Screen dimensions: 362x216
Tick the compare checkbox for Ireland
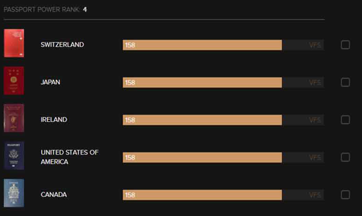click(x=346, y=120)
